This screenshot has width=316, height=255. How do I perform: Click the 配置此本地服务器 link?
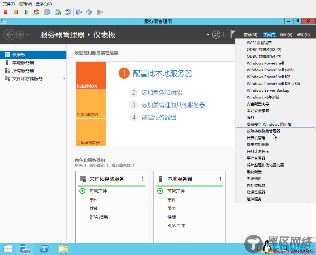tap(162, 73)
